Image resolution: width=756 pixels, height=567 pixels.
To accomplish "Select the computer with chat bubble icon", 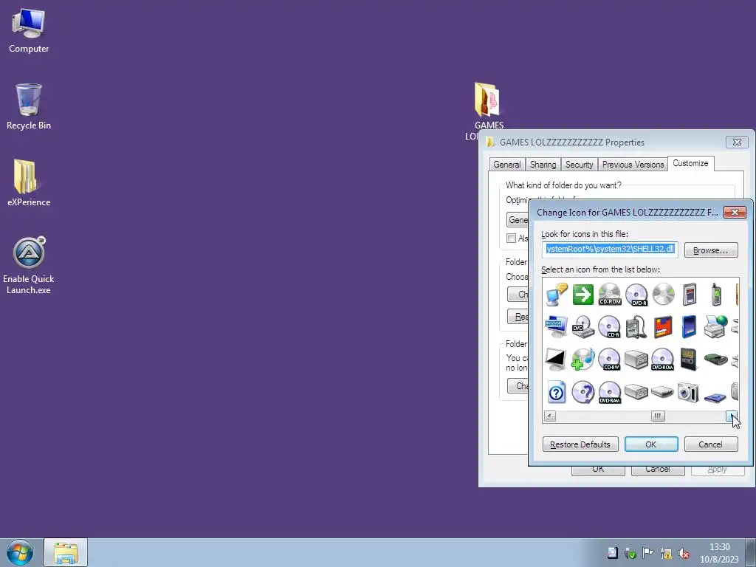I will [x=556, y=294].
